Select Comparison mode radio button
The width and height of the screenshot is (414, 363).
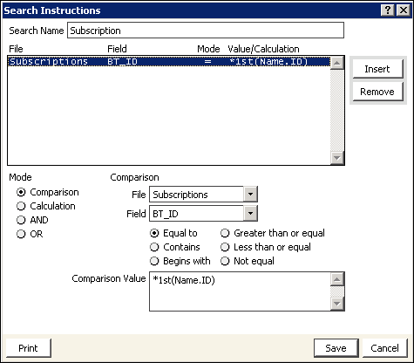21,192
